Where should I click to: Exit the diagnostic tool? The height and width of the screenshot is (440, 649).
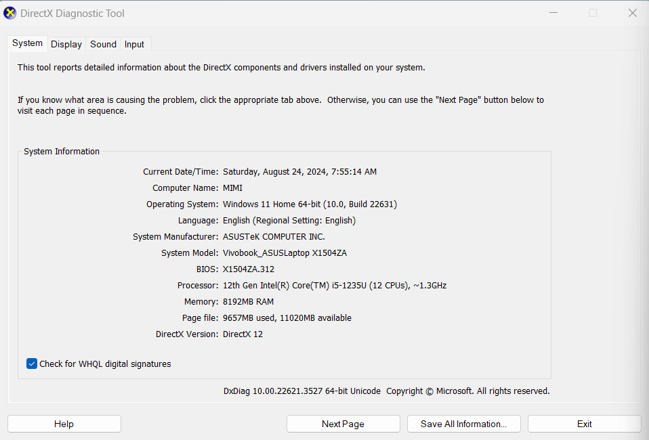(x=585, y=424)
